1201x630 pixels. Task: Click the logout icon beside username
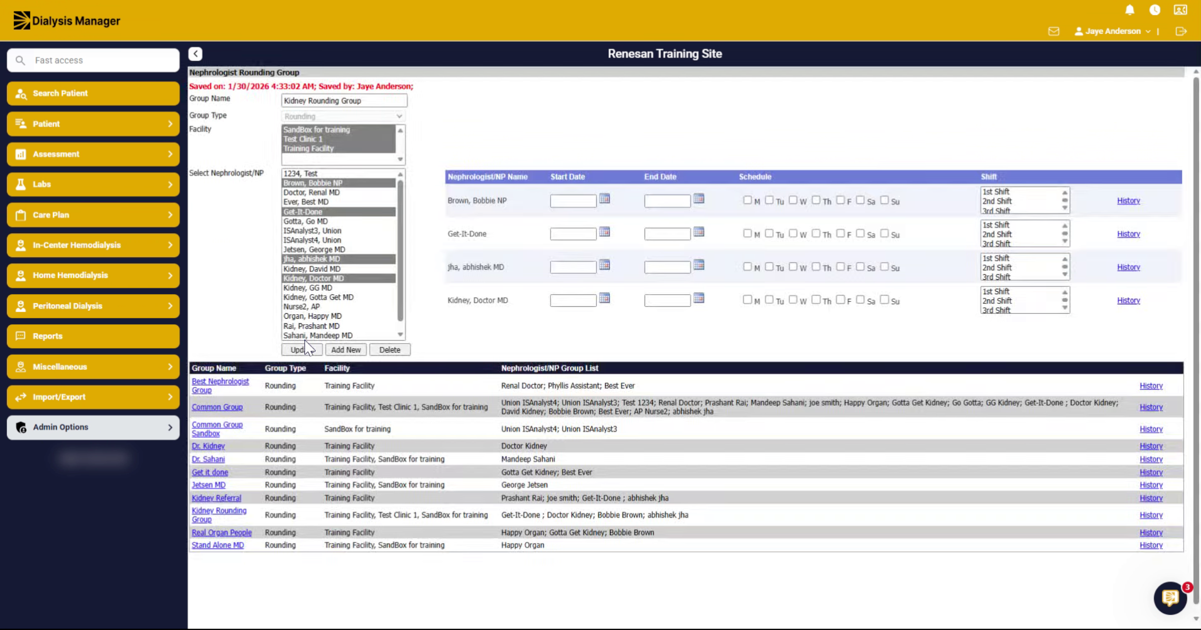click(1181, 32)
